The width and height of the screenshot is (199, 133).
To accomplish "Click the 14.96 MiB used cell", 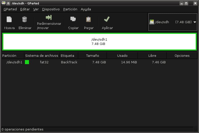I will 129,62.
